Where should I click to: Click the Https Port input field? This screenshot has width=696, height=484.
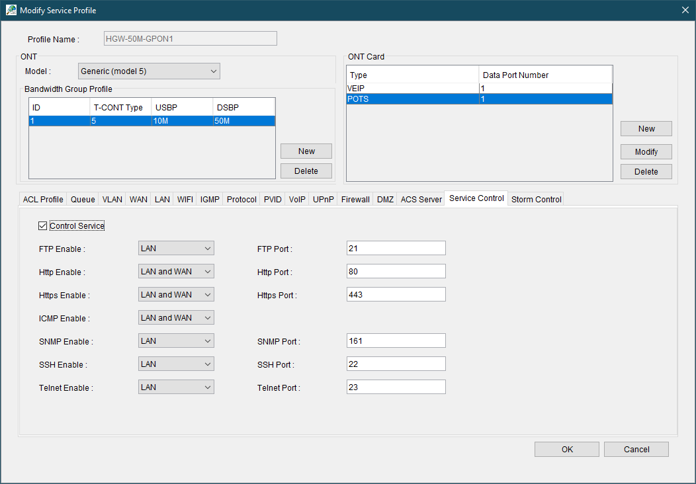coord(396,295)
